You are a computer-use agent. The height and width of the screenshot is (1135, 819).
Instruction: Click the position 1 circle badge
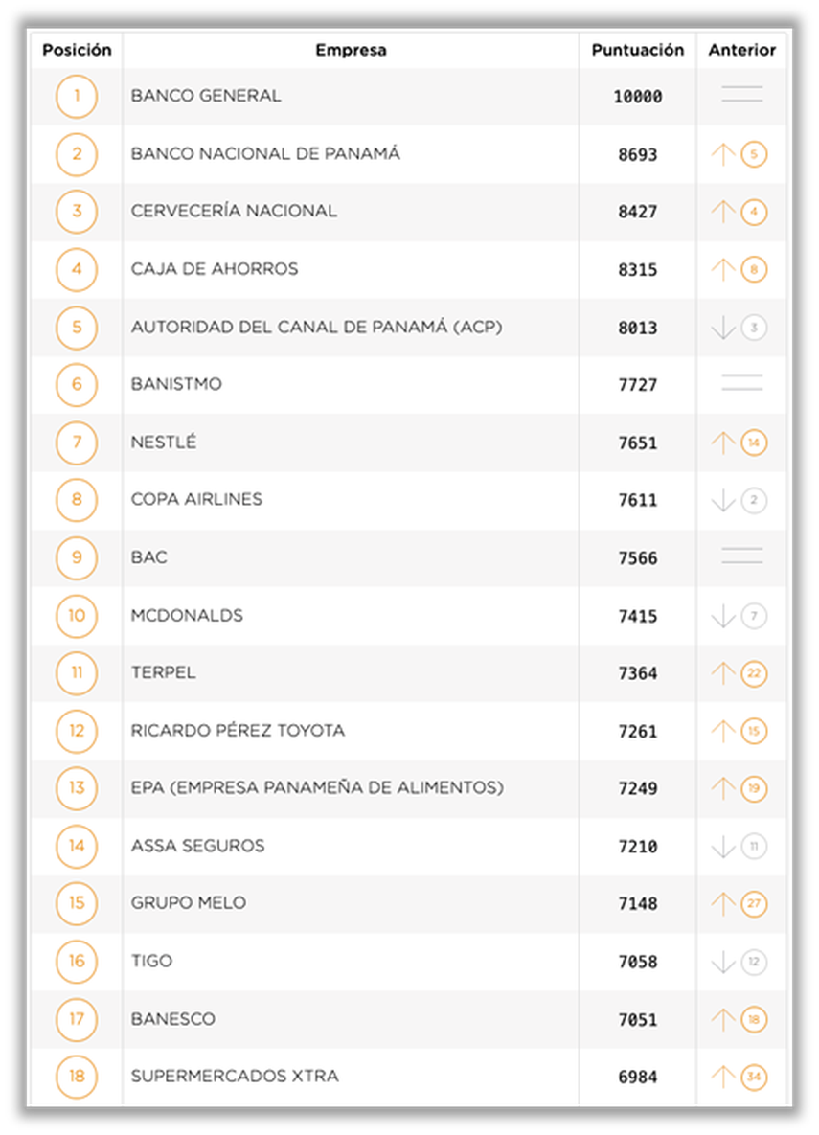click(x=77, y=97)
